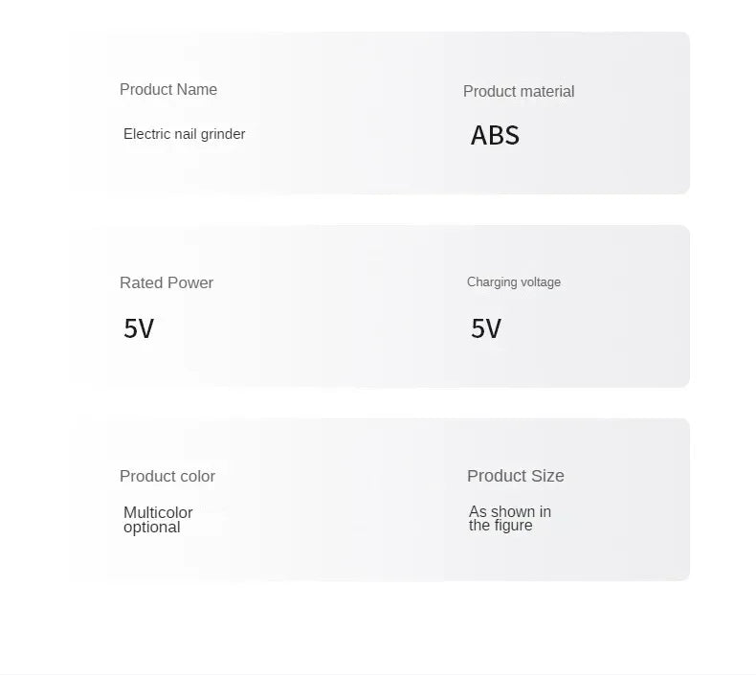Screen dimensions: 756x675
Task: Select the As shown in text line
Action: tap(510, 512)
